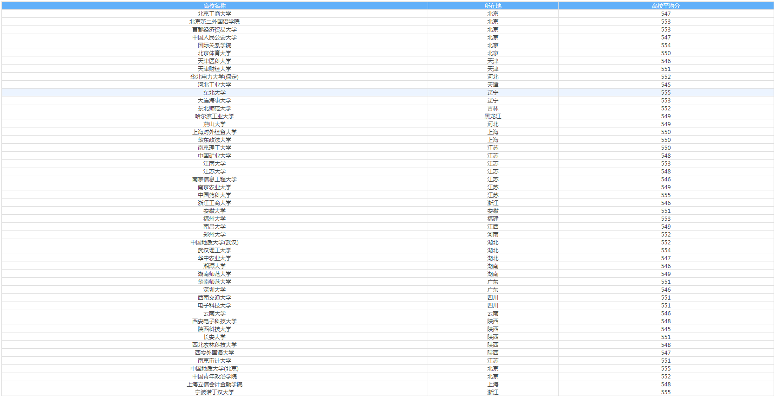Click the 国际关系学院 cell

point(215,45)
